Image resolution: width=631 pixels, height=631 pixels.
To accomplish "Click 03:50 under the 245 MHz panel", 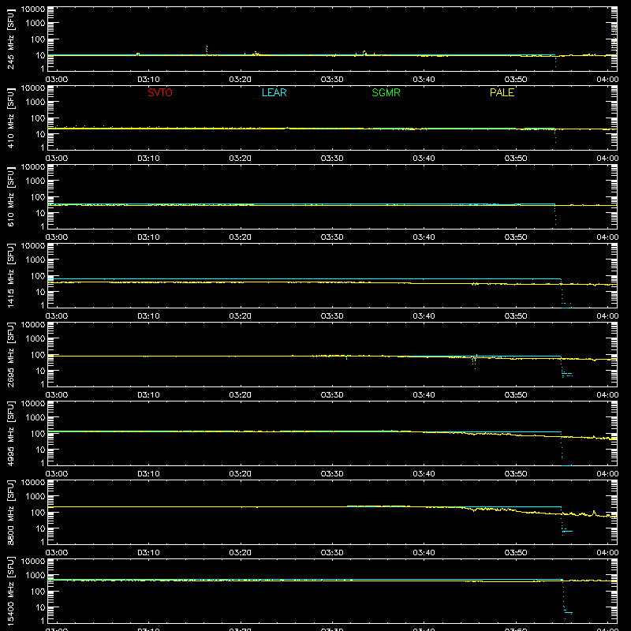I will [x=516, y=80].
